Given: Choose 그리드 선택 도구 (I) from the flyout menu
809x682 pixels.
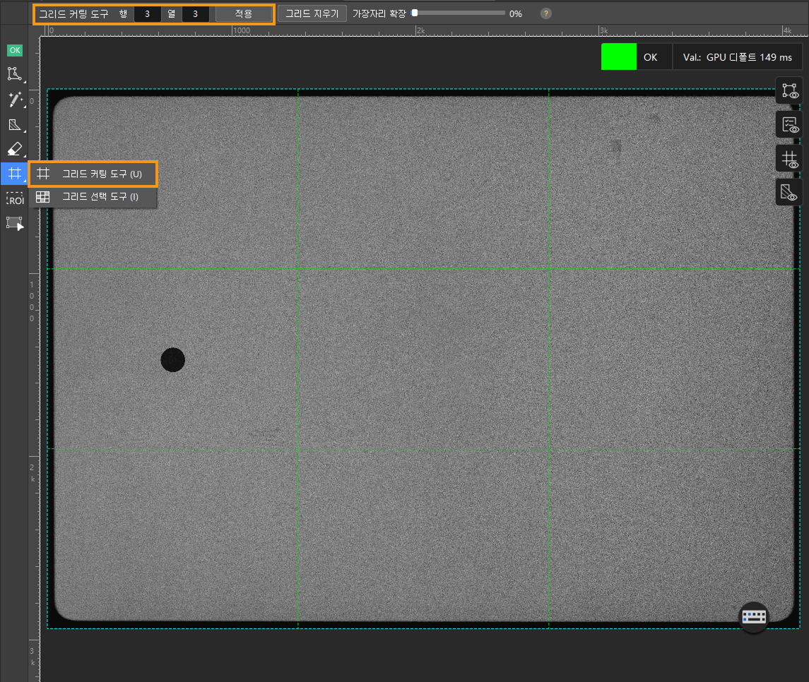Looking at the screenshot, I should (x=93, y=196).
